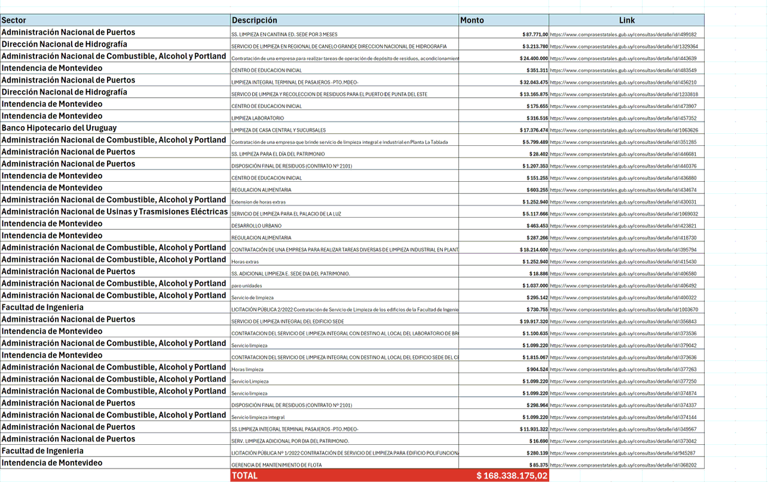Select the sector cell in the $ 87.771,00 row
Viewport: 768px width, 482px height.
click(x=115, y=33)
